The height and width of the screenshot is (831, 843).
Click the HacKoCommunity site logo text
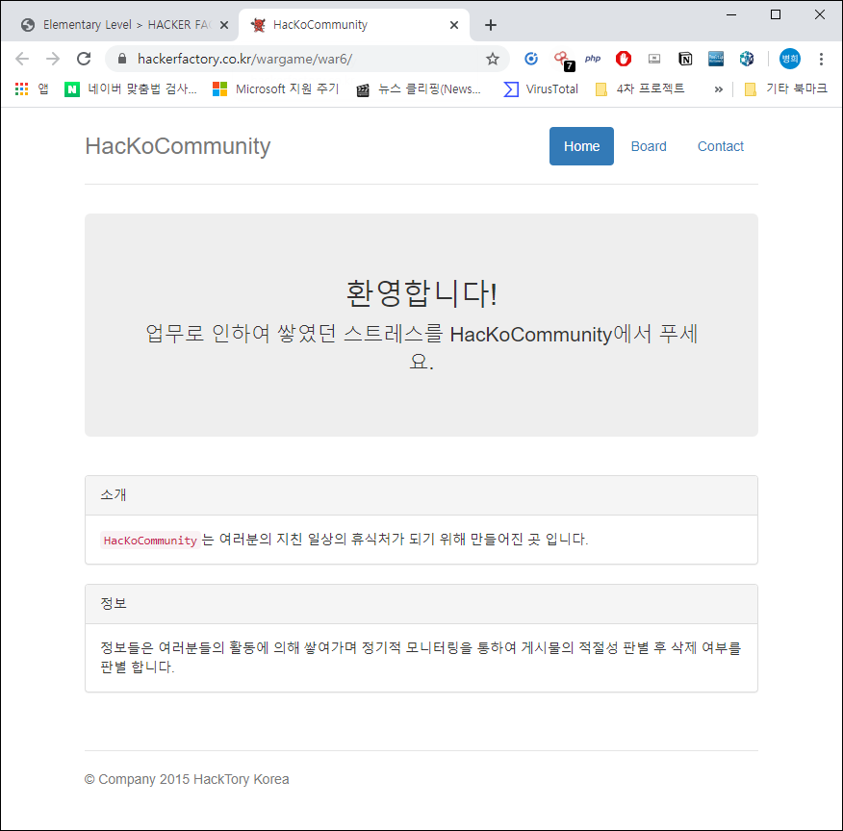(x=177, y=146)
